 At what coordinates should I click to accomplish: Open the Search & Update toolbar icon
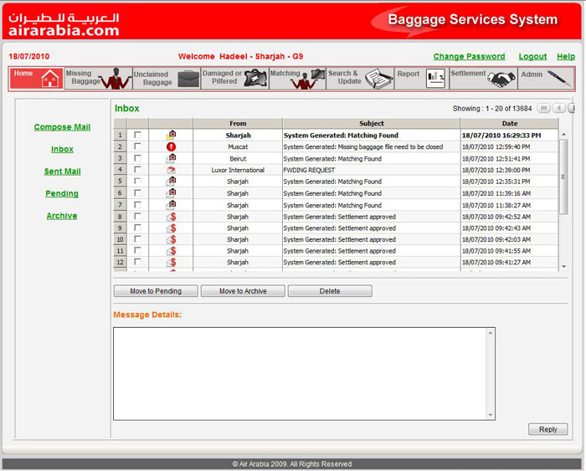[x=378, y=79]
